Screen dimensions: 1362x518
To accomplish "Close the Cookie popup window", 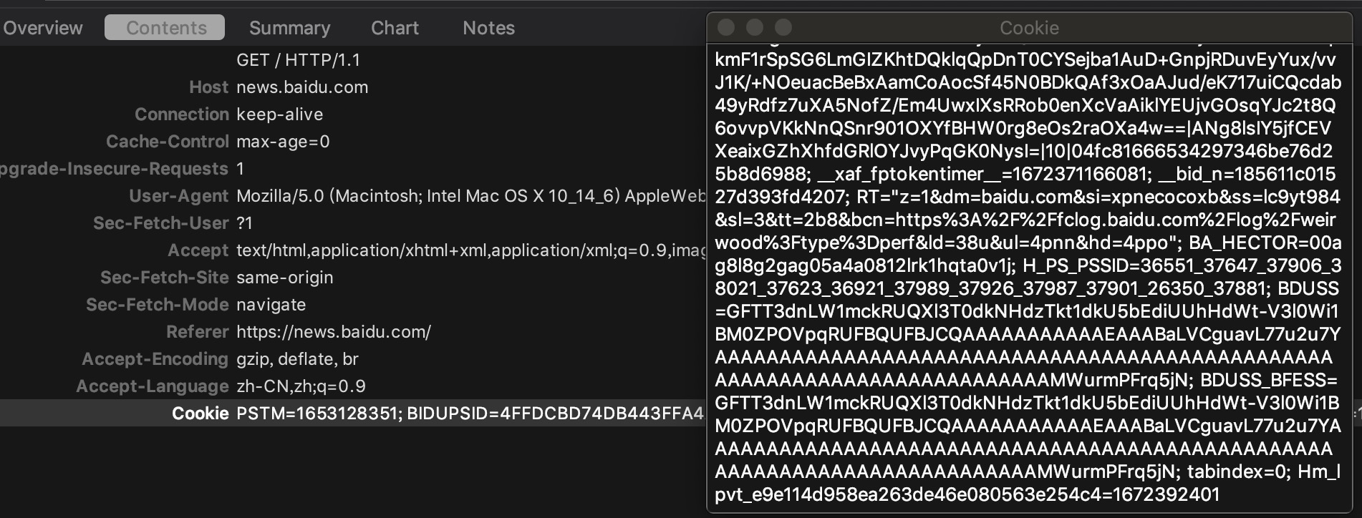I will 726,27.
